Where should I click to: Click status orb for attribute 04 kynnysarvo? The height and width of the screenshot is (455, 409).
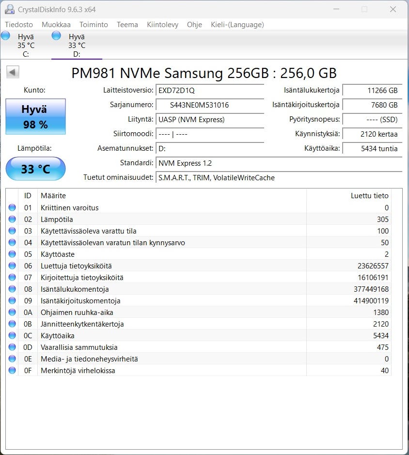(12, 242)
